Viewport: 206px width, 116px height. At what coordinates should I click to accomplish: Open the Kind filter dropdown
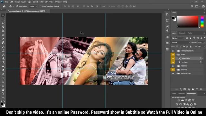178,38
